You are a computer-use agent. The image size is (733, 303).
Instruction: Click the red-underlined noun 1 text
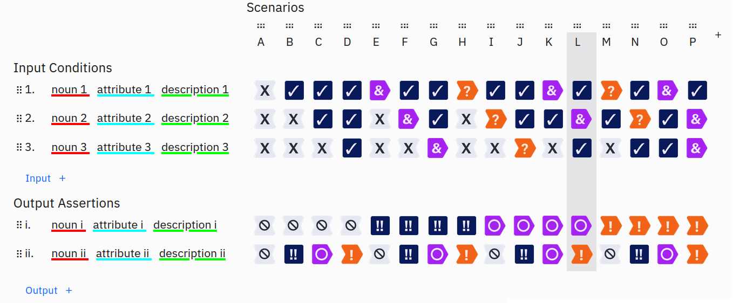[70, 89]
